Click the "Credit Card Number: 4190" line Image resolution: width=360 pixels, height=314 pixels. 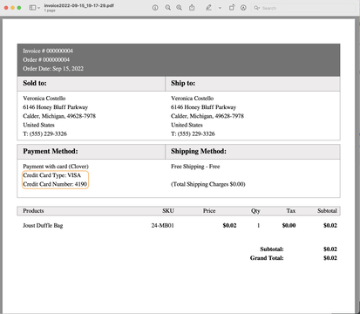point(55,184)
